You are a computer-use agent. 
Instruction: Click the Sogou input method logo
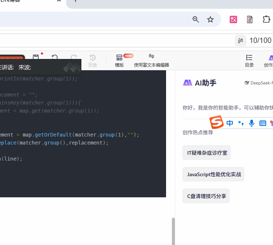coord(216,122)
